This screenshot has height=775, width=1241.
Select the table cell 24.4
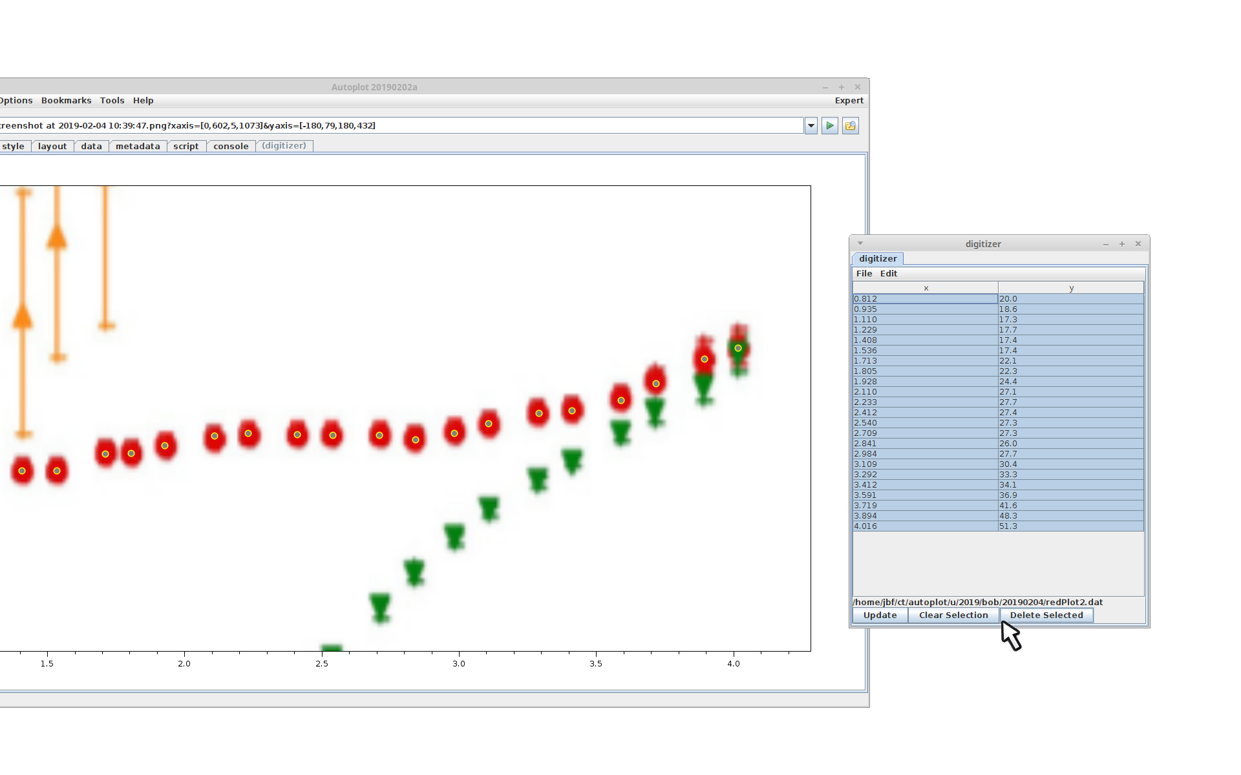coord(1071,382)
